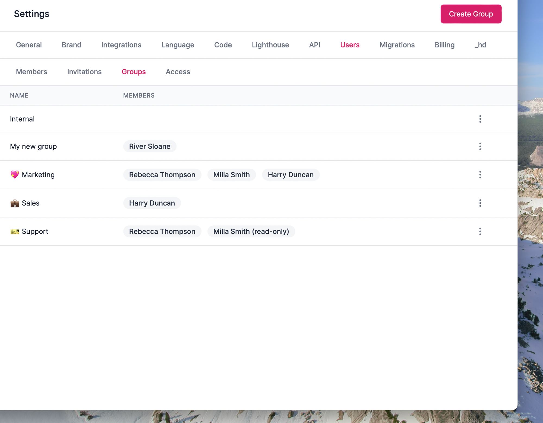Viewport: 543px width, 423px height.
Task: Open the Billing settings tab
Action: tap(444, 45)
